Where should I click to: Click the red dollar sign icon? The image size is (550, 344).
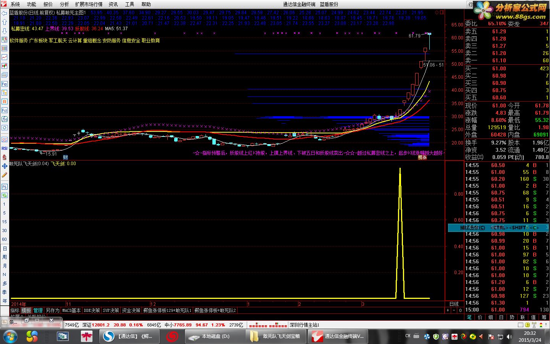[5, 157]
